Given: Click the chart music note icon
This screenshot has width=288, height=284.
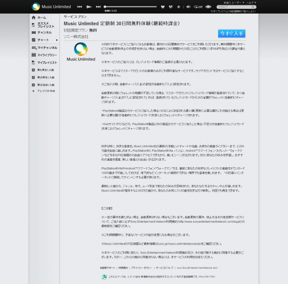Looking at the screenshot, I should coord(33,40).
